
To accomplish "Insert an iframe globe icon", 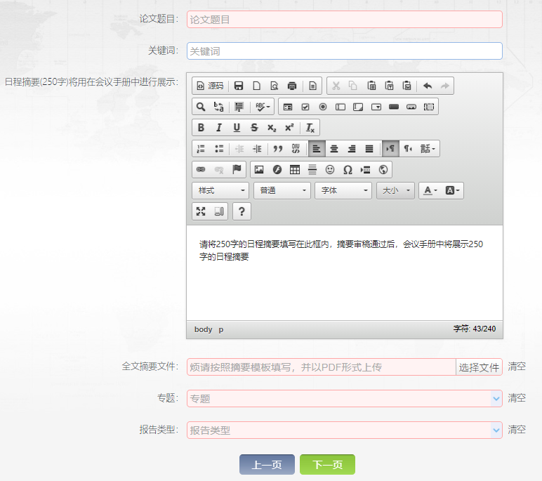I will tap(383, 169).
